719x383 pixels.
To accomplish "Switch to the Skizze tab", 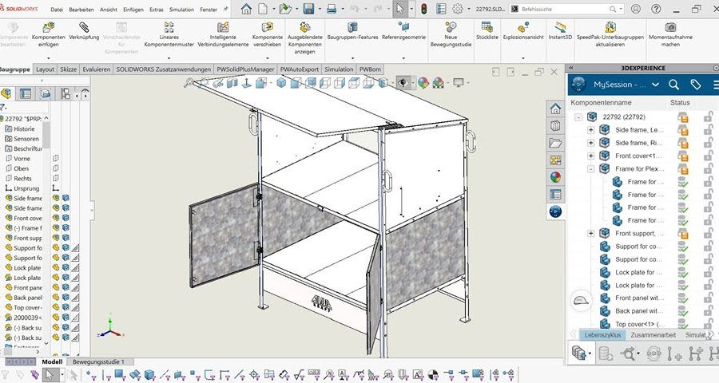I will tap(70, 69).
